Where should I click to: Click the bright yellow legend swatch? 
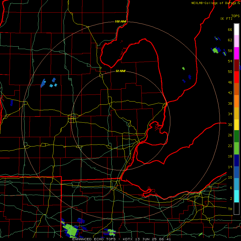tap(236, 125)
